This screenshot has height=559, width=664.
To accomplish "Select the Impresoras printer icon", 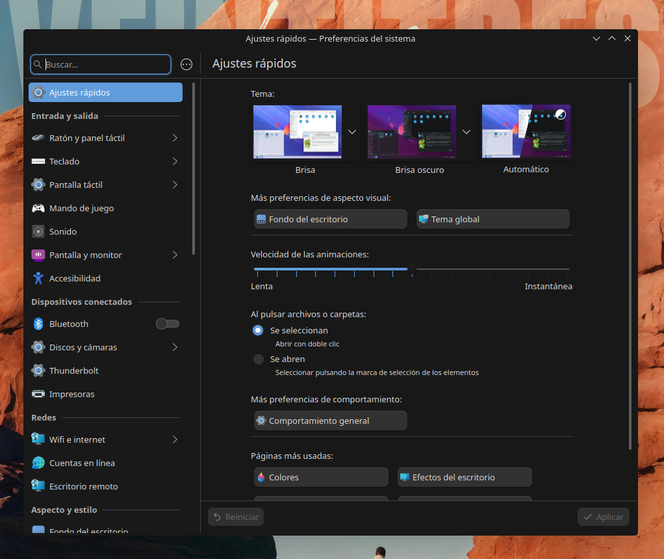I will (x=40, y=394).
